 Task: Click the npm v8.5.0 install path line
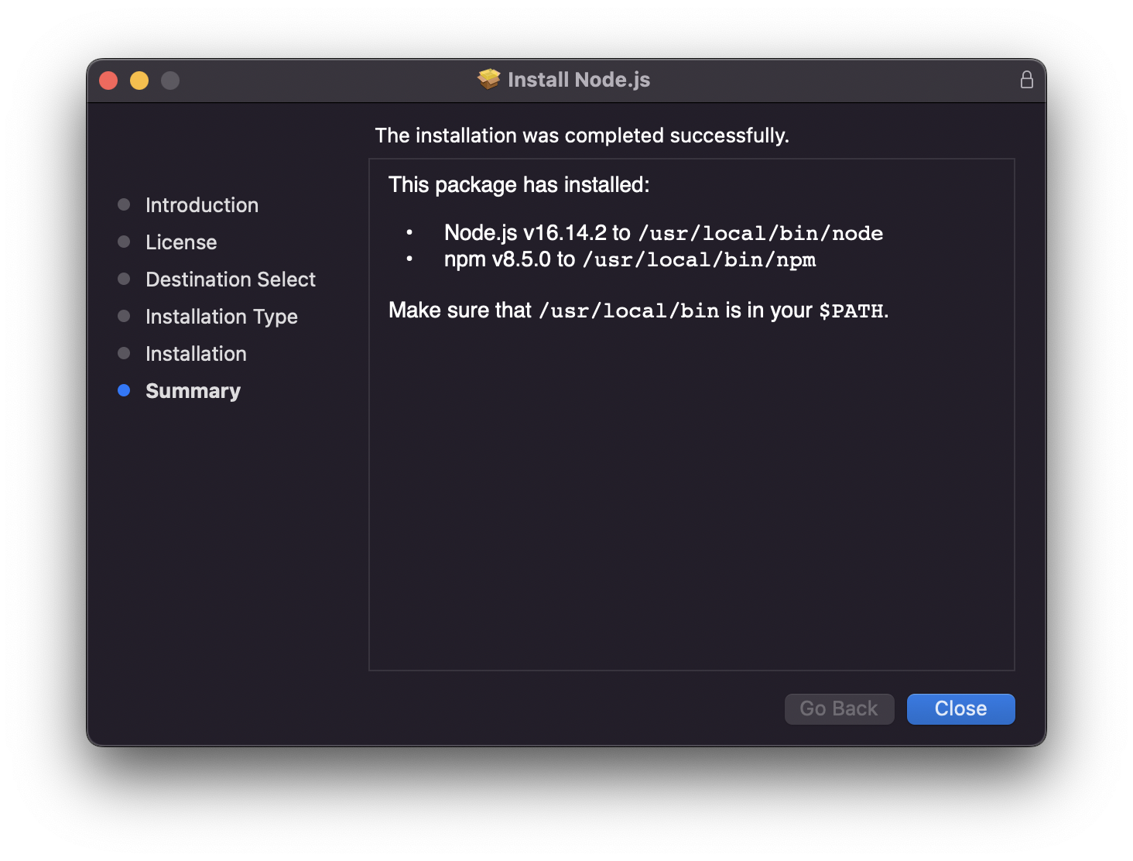(x=630, y=259)
